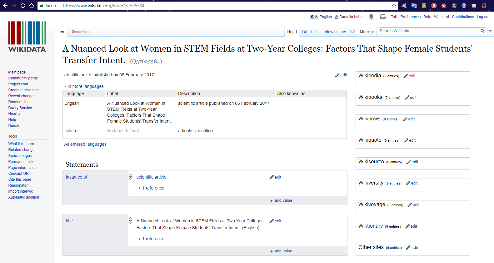Open the notices tray icon
Screen dimensions: 494x263
pos(382,17)
